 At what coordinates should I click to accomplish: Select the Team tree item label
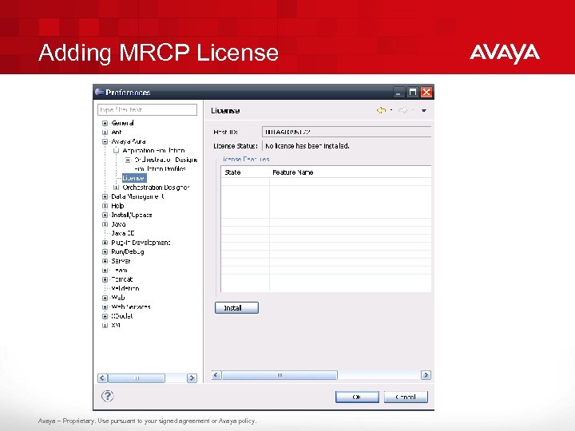point(119,270)
